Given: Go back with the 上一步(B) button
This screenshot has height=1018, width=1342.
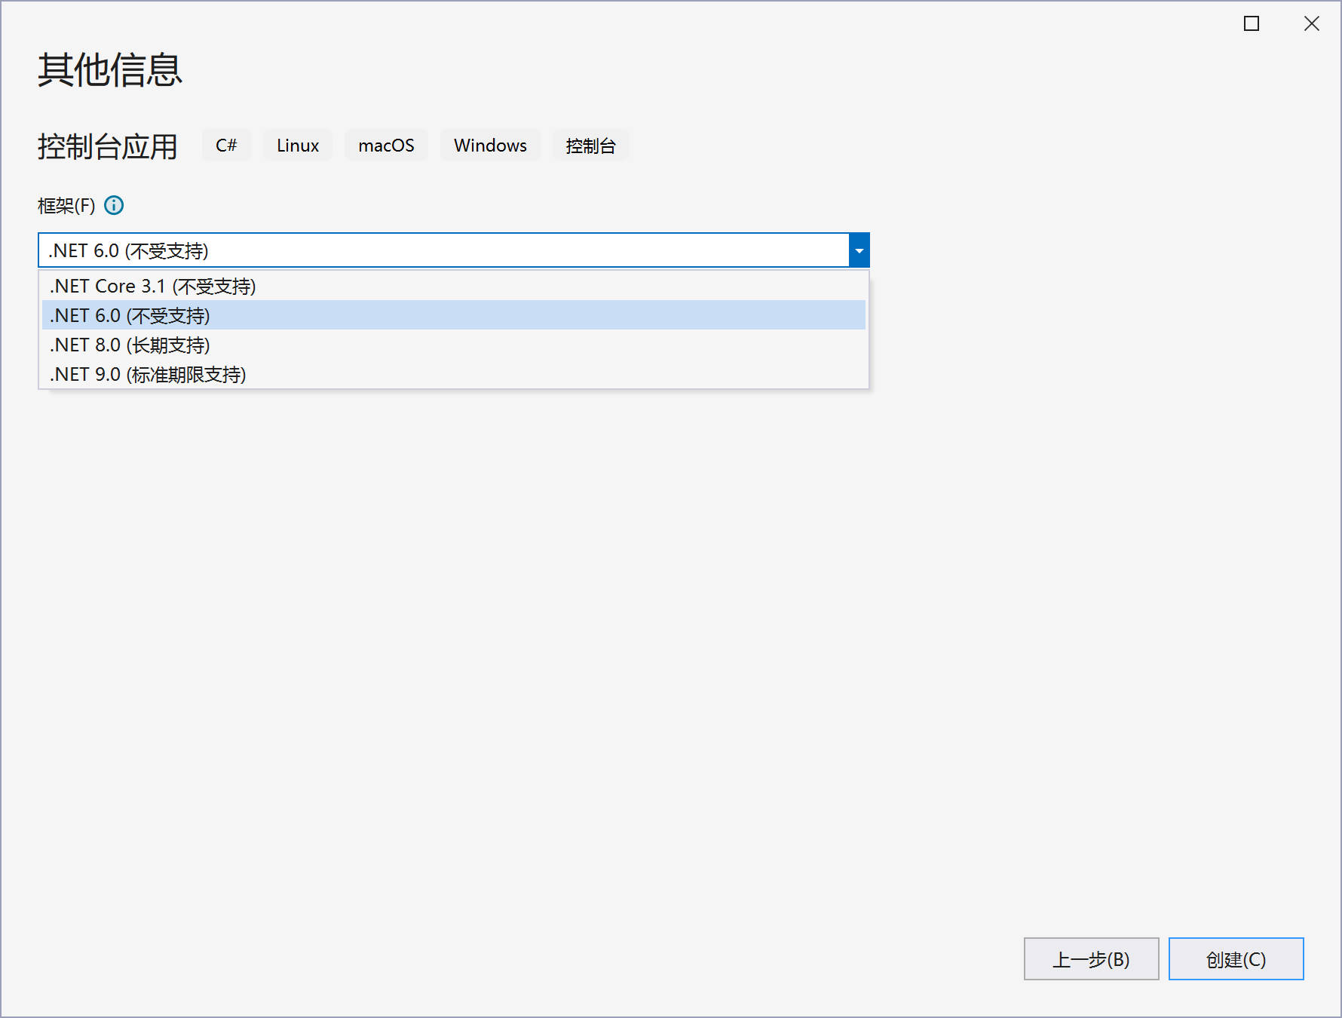Looking at the screenshot, I should pos(1090,959).
